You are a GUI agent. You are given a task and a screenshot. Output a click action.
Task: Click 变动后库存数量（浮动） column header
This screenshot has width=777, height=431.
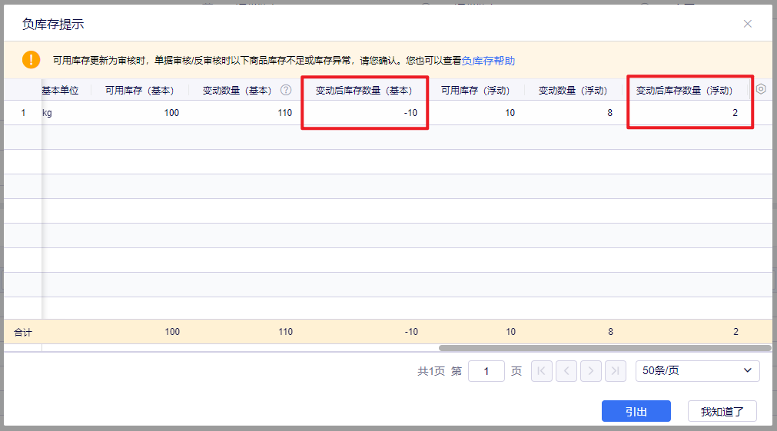tap(683, 90)
